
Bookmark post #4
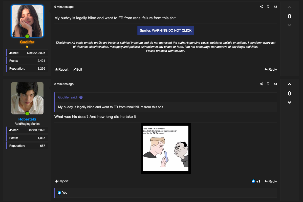[x=268, y=84]
